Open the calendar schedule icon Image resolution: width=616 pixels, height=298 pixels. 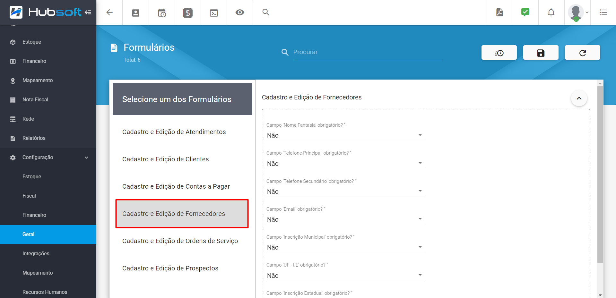162,13
